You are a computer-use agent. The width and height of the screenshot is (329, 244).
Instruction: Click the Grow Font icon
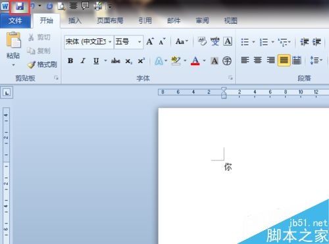pos(150,41)
